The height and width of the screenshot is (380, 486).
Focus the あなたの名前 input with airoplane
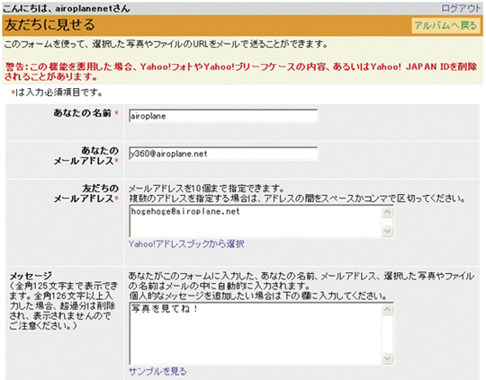pos(223,116)
